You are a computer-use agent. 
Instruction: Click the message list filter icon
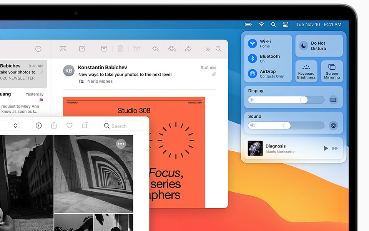pos(38,49)
